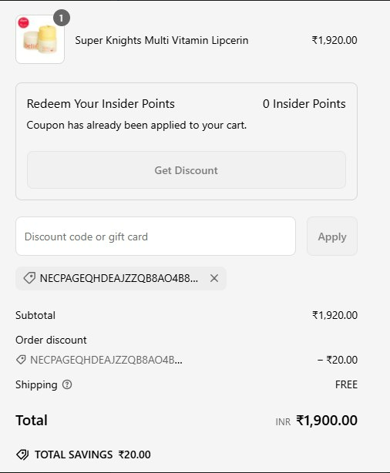Screen dimensions: 390x473
Task: Click the 0 Insider Points label
Action: tap(304, 104)
